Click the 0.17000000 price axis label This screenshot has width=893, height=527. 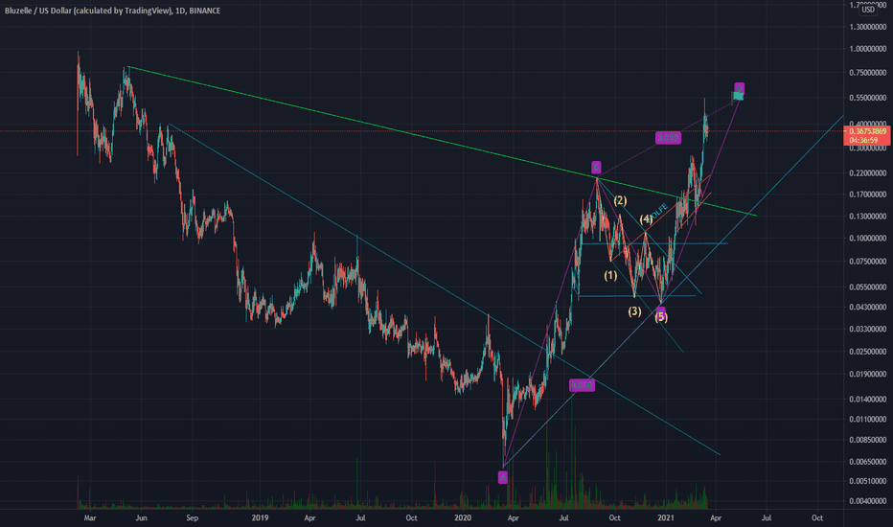(x=868, y=195)
